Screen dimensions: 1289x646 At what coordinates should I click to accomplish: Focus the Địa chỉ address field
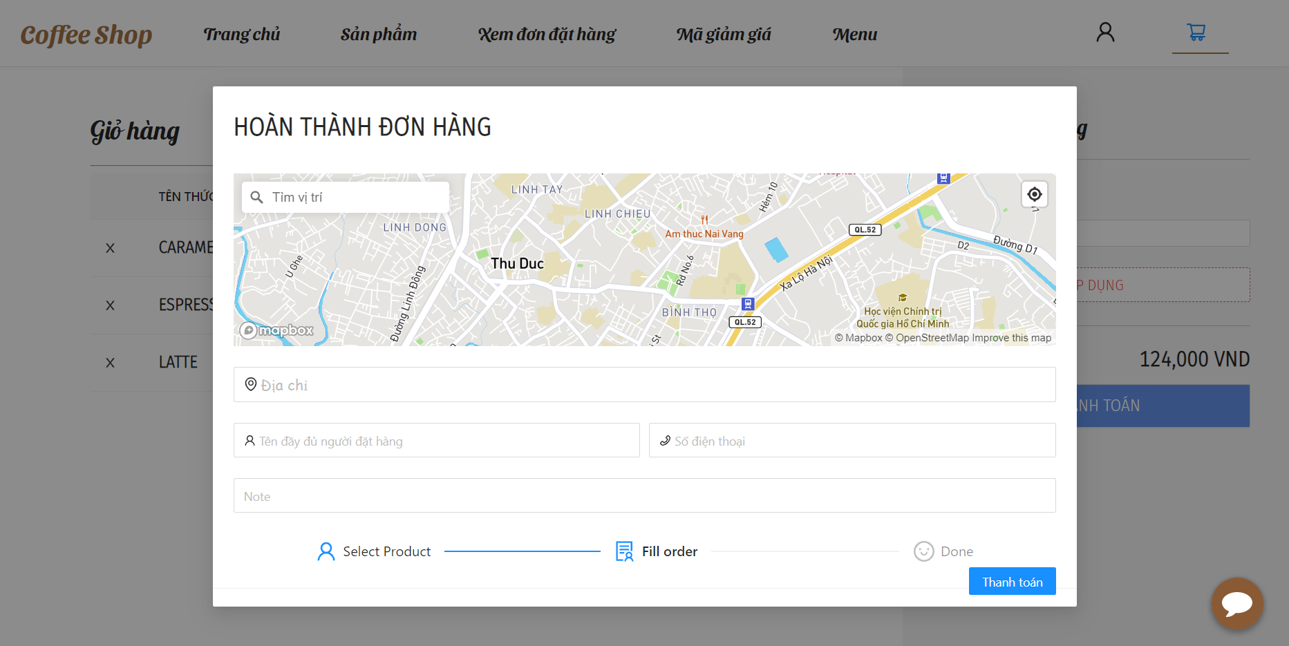pyautogui.click(x=644, y=385)
